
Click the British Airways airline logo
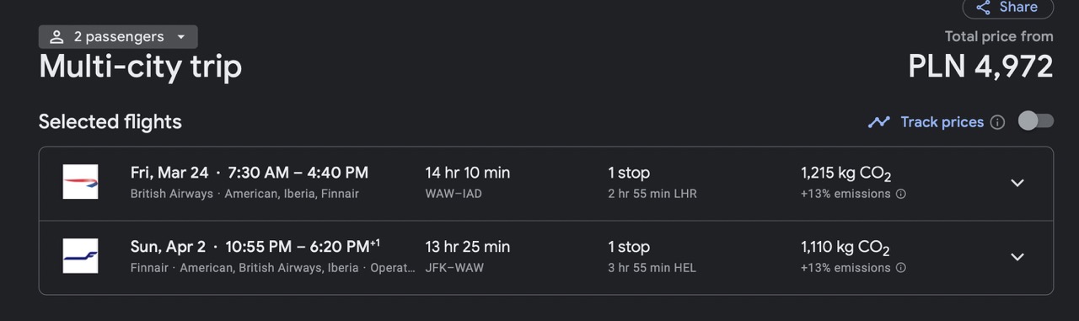point(80,182)
